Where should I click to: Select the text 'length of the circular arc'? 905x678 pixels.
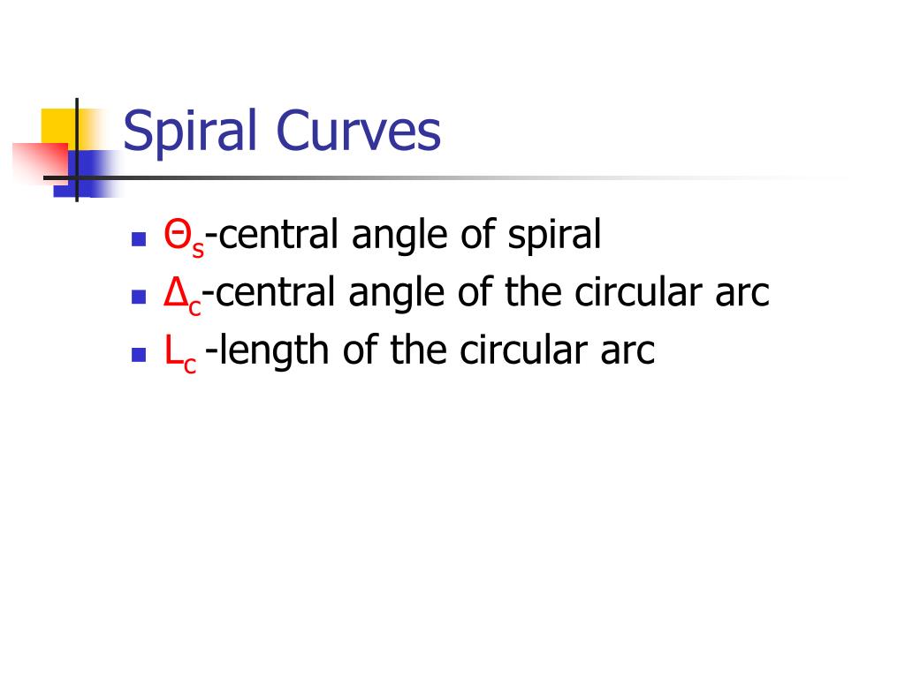point(437,351)
